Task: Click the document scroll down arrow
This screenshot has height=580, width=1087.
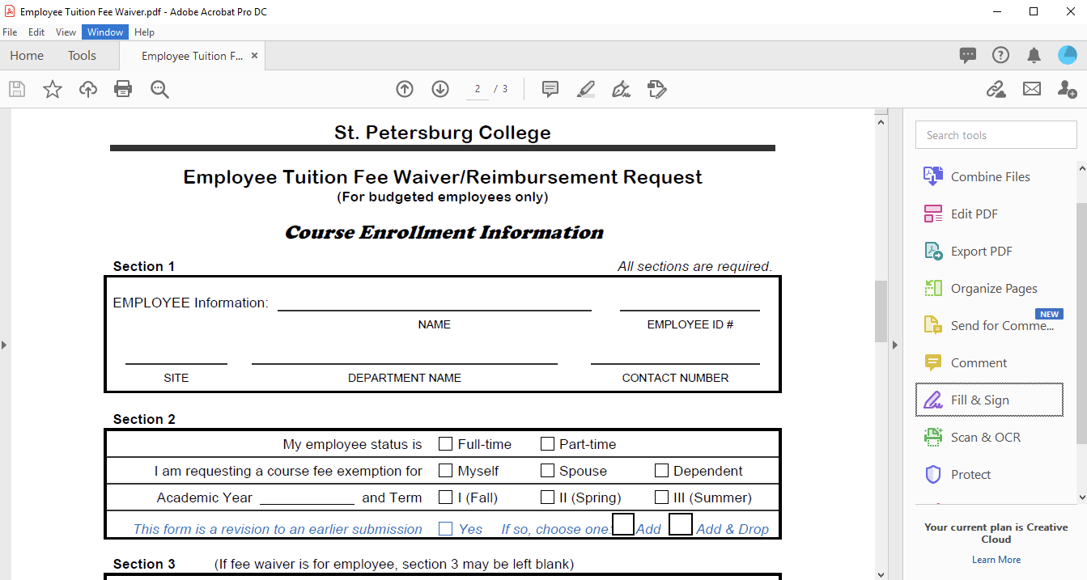Action: [881, 574]
